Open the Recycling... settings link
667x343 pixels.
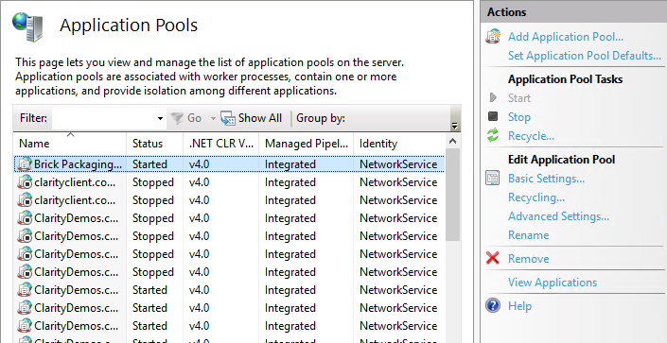(536, 197)
